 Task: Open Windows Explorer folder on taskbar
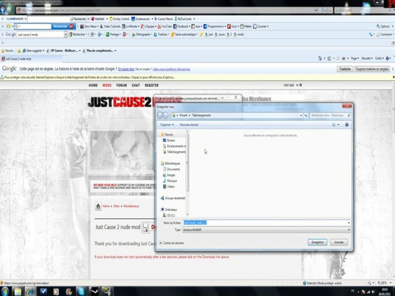[x=18, y=291]
